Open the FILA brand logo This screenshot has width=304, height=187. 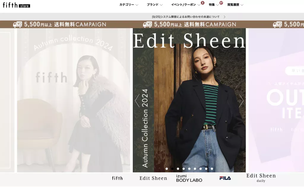(x=225, y=178)
